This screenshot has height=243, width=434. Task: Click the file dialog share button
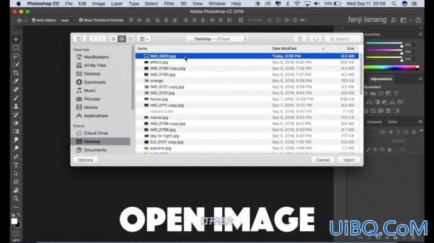pyautogui.click(x=300, y=39)
